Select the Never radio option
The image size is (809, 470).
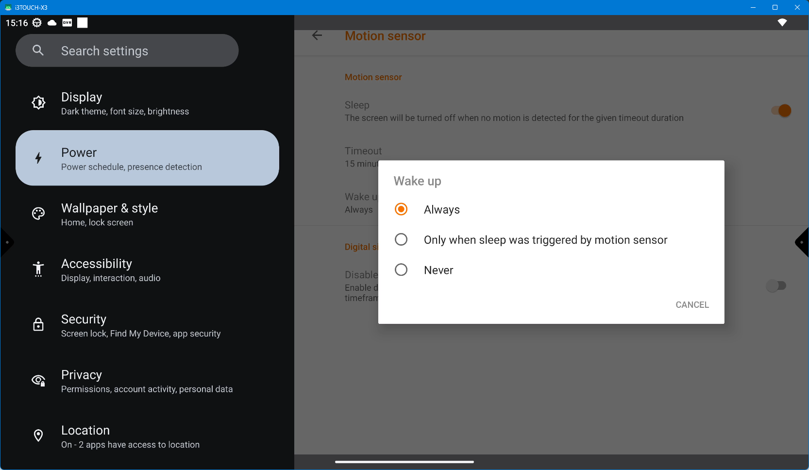coord(401,270)
